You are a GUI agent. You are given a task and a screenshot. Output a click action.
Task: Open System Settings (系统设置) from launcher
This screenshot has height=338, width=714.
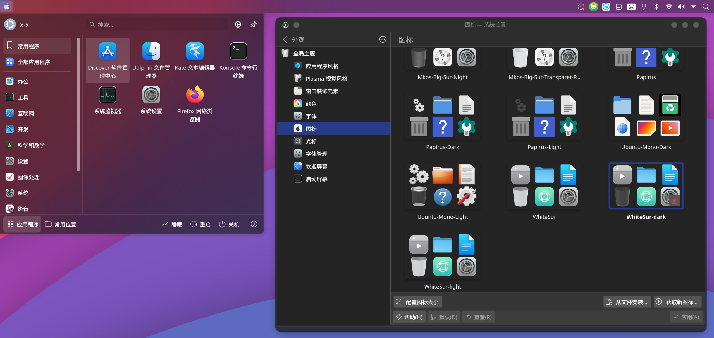click(x=151, y=100)
